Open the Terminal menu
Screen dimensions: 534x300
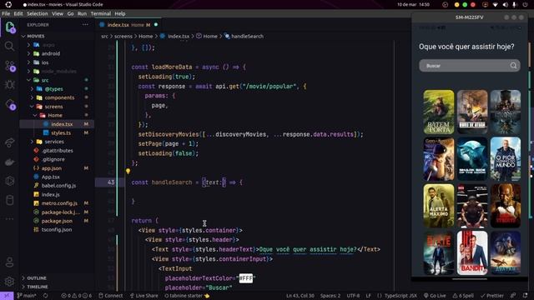101,13
